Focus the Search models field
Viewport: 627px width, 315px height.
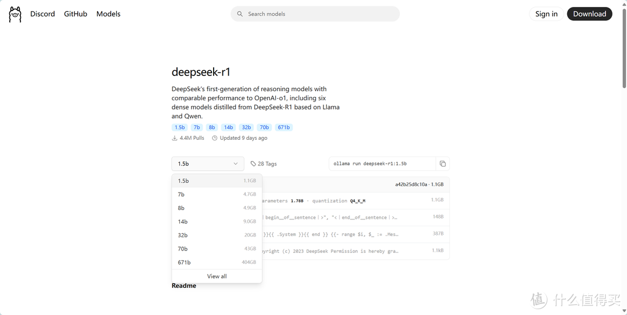315,13
